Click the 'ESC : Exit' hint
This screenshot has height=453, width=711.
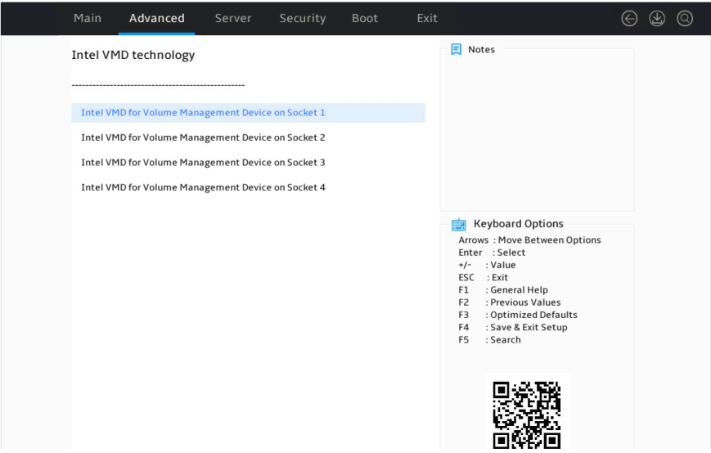coord(483,278)
